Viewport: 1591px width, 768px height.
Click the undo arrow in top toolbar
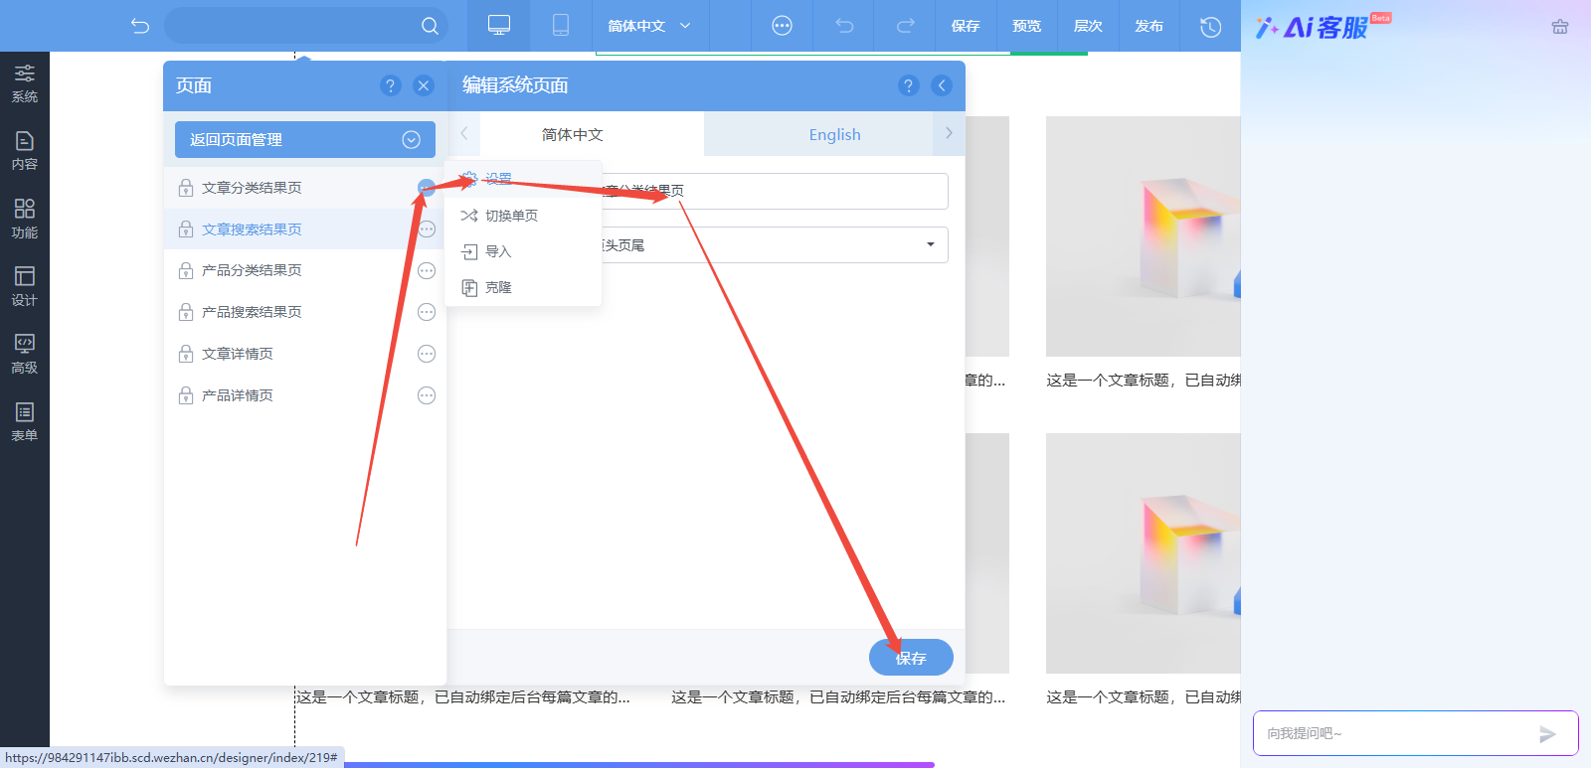pos(844,26)
